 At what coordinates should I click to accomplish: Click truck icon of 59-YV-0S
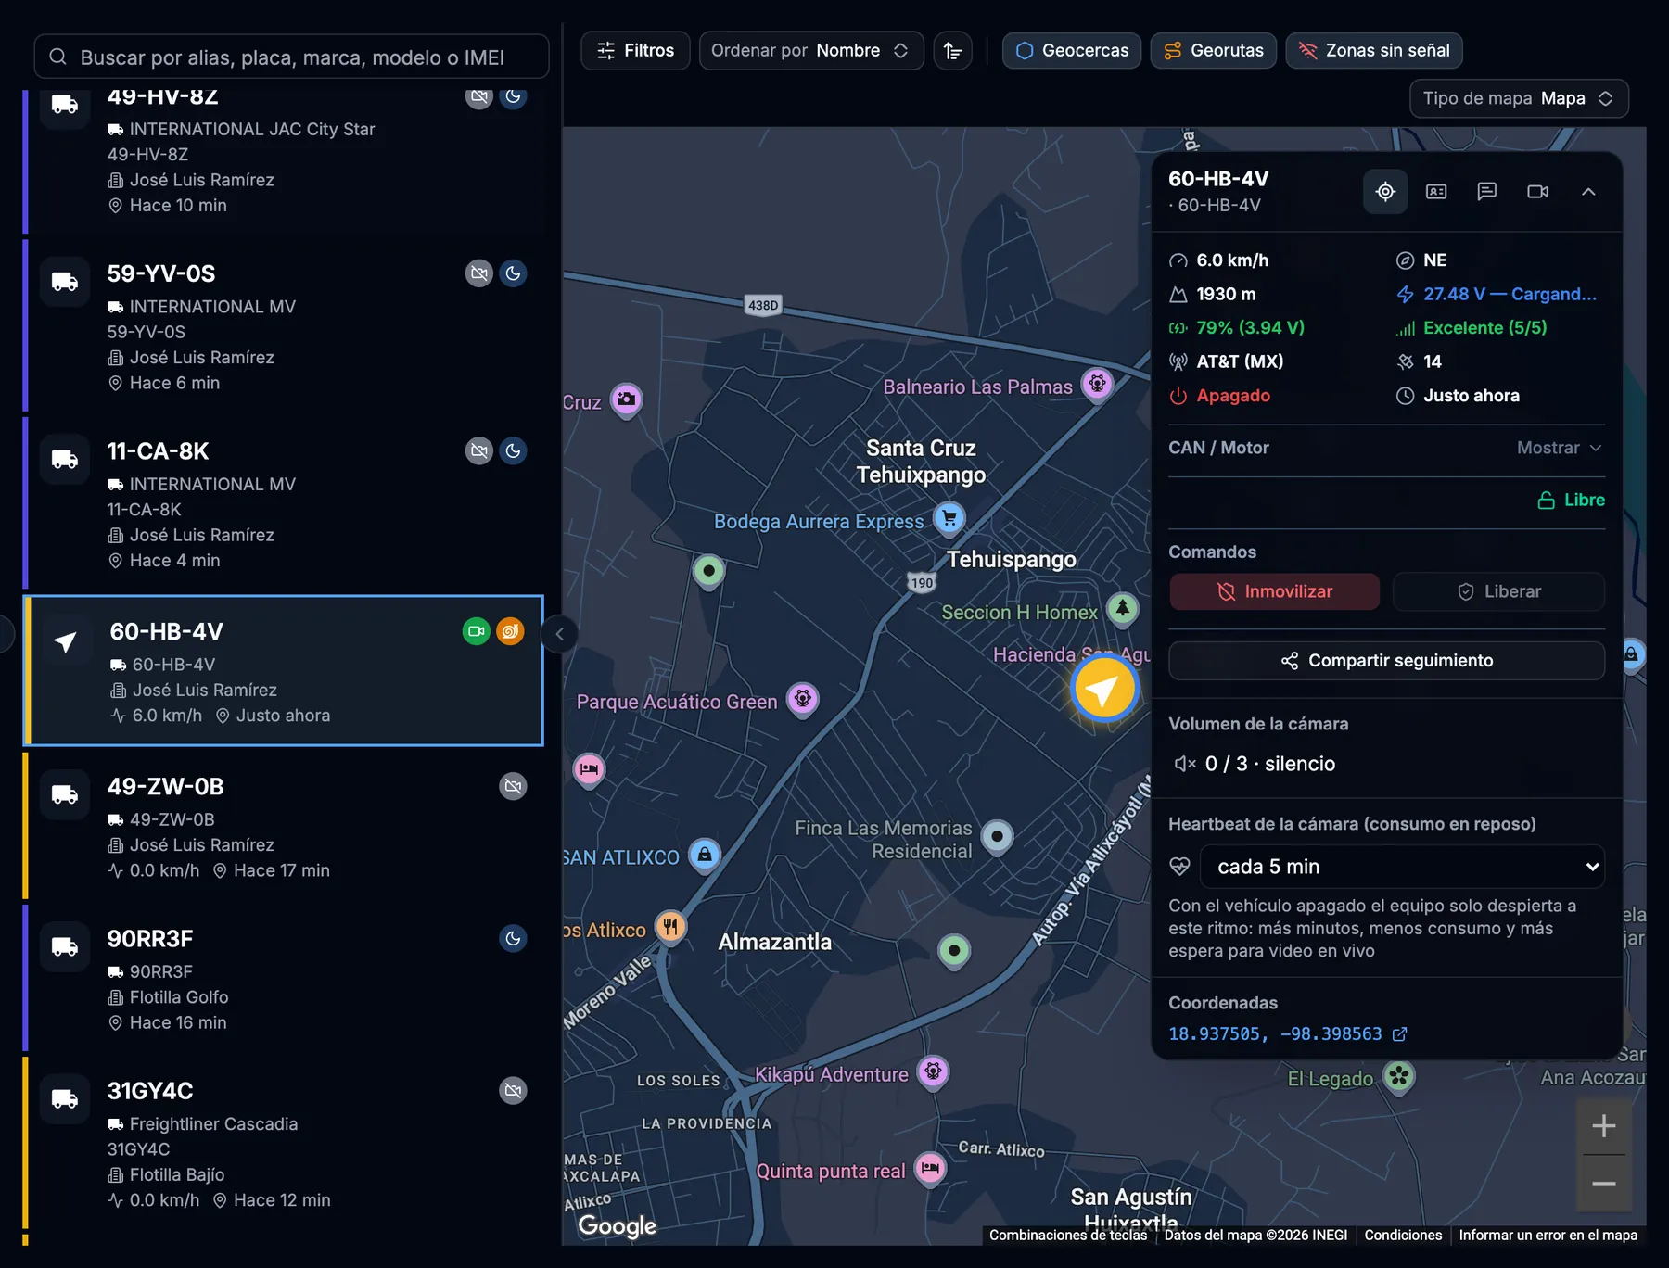(65, 283)
